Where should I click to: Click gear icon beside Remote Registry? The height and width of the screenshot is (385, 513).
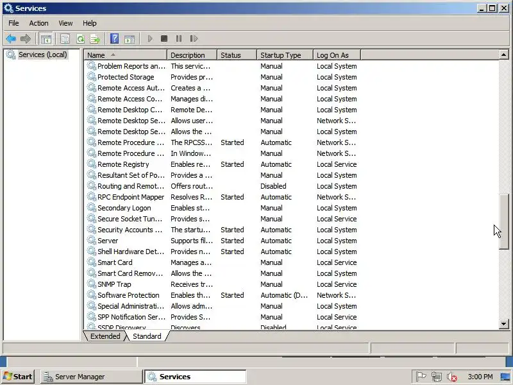pos(92,164)
